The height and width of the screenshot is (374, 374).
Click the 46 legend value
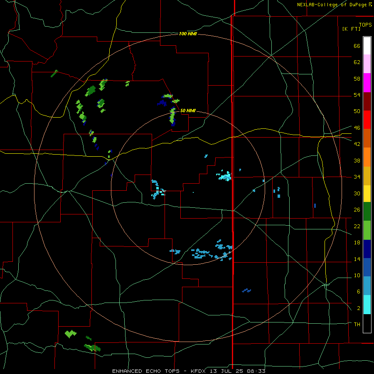357,128
